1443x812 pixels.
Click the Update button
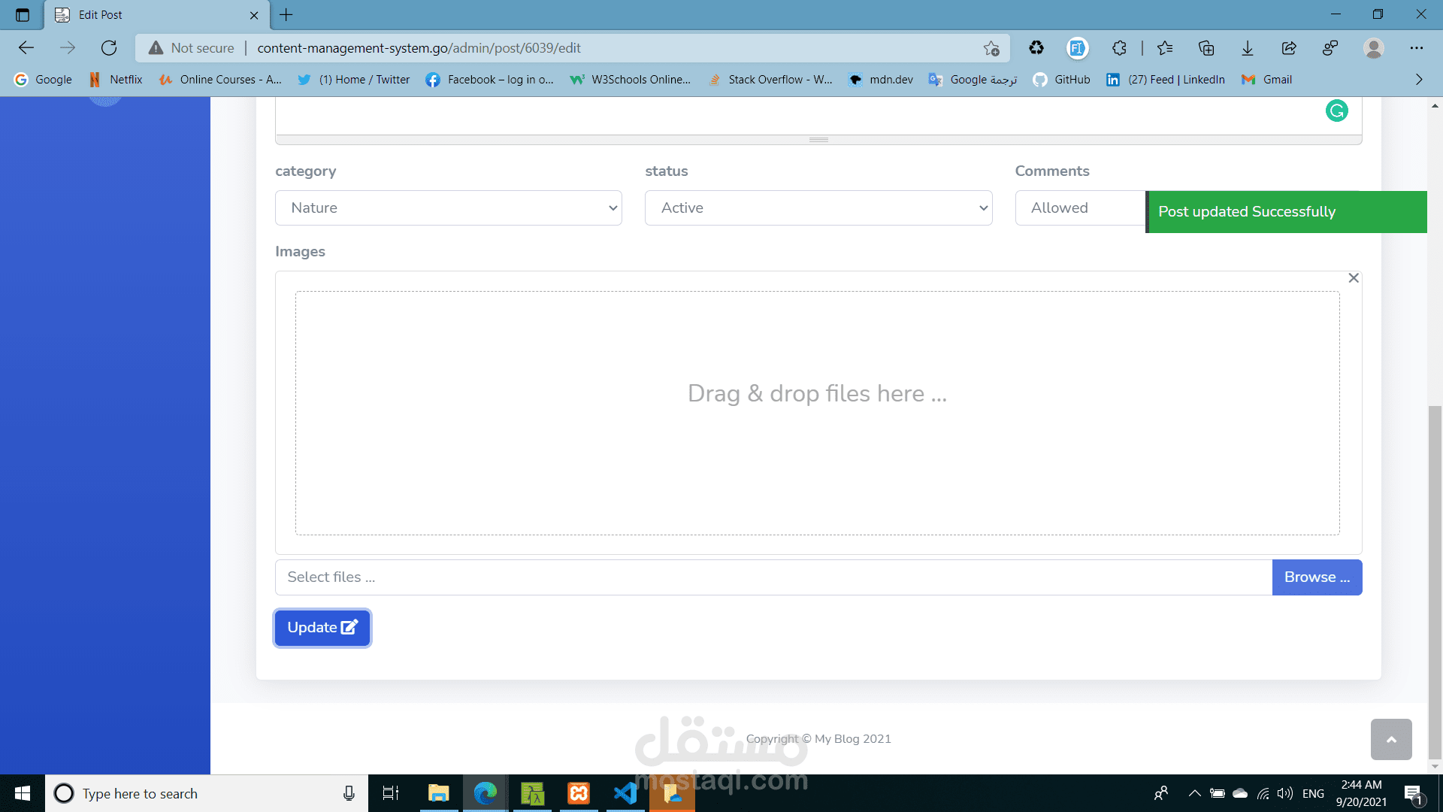point(322,628)
